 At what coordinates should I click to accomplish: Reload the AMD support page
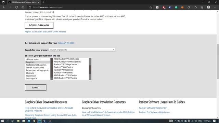[16, 7]
